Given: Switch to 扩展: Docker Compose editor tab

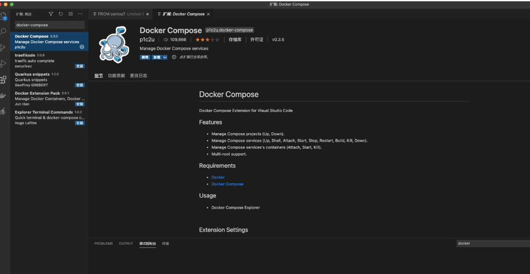Looking at the screenshot, I should [x=184, y=14].
